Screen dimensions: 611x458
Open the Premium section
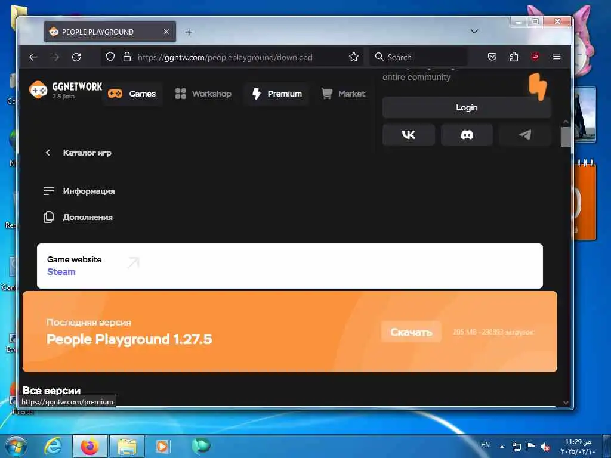tap(277, 94)
